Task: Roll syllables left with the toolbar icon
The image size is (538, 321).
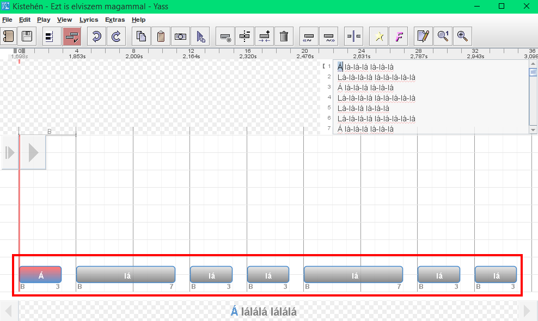Action: point(308,36)
